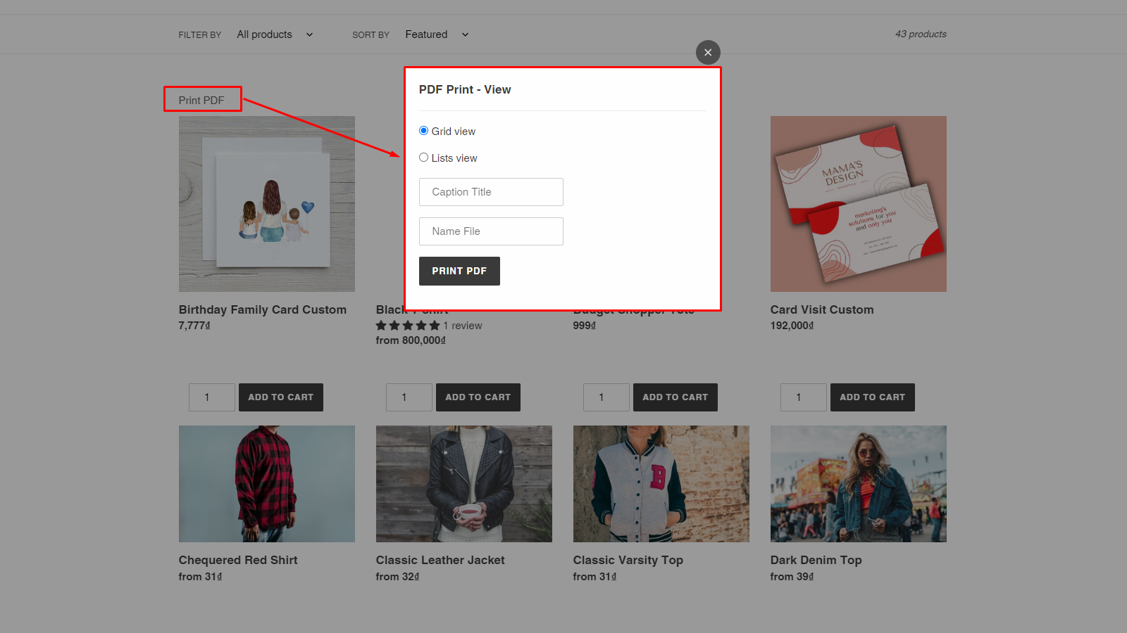The image size is (1127, 633).
Task: Add Chequered Red Shirt to cart
Action: 280,397
